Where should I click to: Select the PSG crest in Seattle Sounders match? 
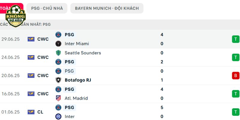(x=58, y=62)
